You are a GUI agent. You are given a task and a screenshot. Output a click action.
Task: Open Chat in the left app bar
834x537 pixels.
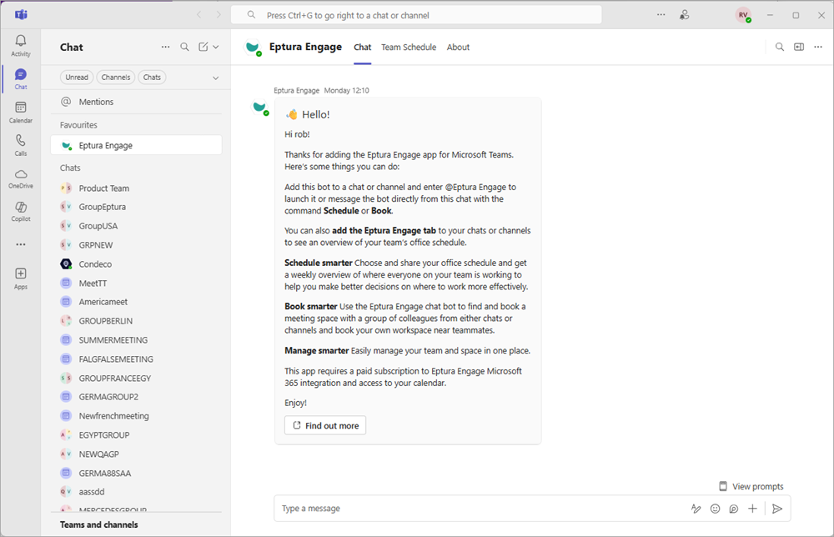pyautogui.click(x=21, y=78)
